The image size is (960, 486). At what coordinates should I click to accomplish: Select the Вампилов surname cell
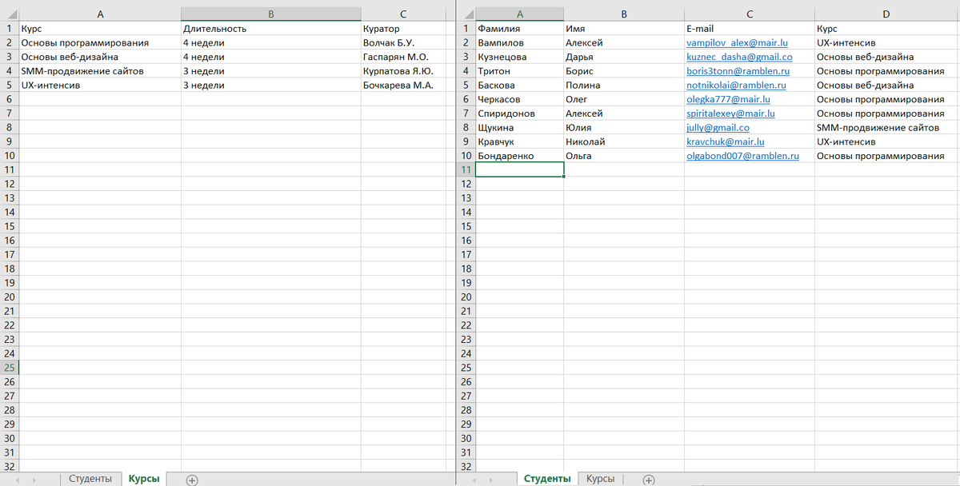[x=520, y=43]
